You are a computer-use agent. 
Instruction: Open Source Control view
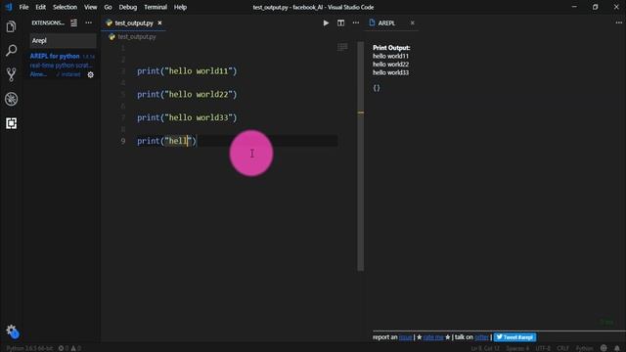pos(11,74)
